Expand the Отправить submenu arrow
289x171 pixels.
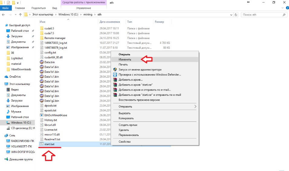point(195,107)
